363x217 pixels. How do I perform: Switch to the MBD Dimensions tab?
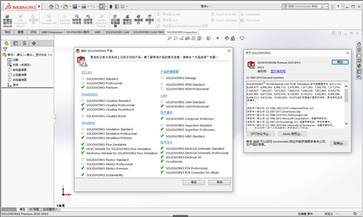pyautogui.click(x=52, y=32)
